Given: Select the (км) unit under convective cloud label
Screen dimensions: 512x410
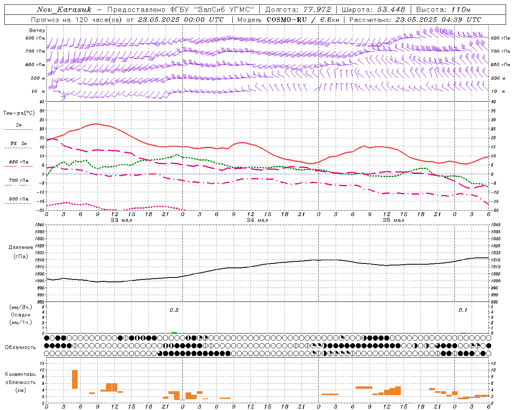Looking at the screenshot, I should pyautogui.click(x=21, y=390).
